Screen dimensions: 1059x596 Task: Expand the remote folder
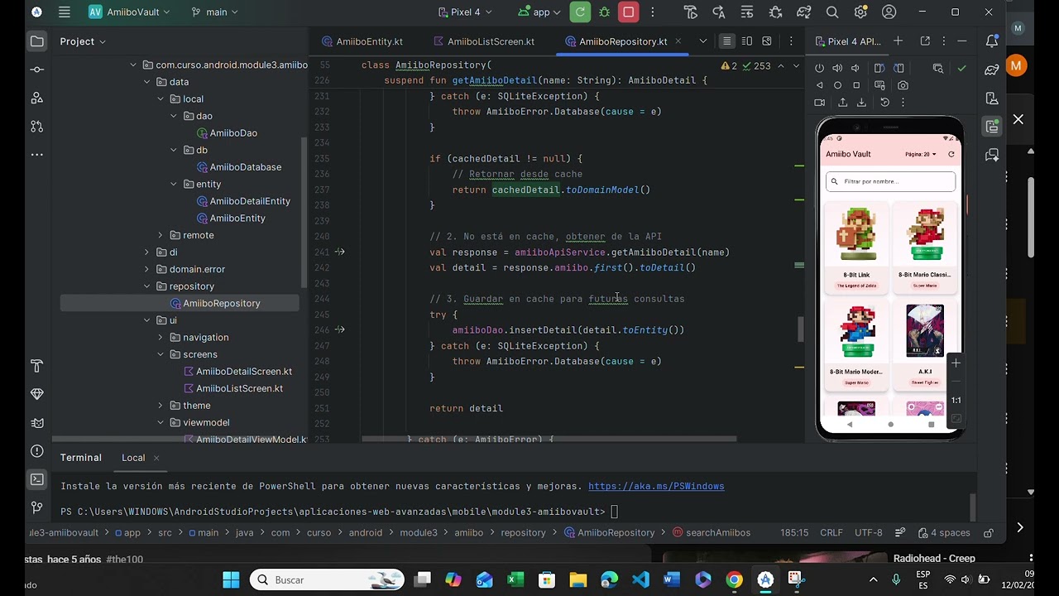(x=161, y=235)
